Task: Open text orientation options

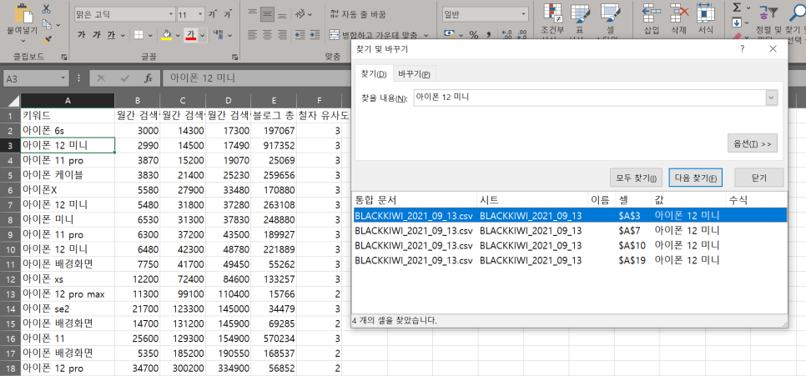Action: (x=302, y=14)
